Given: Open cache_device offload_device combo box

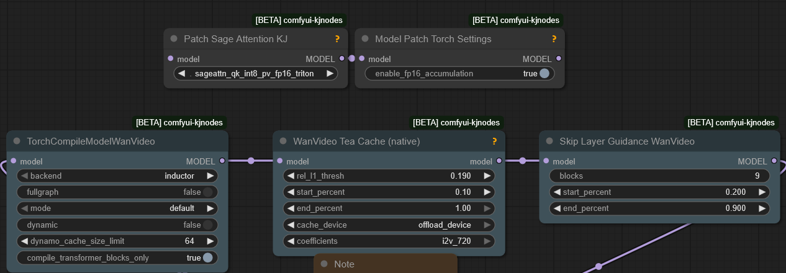Looking at the screenshot, I should [389, 225].
